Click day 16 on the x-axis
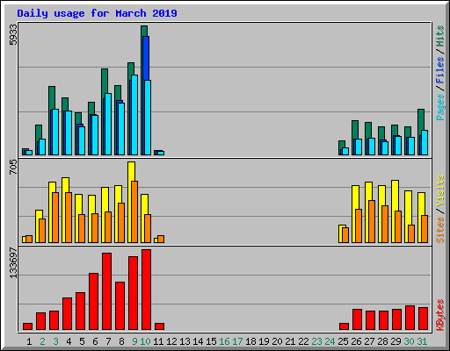 (224, 341)
